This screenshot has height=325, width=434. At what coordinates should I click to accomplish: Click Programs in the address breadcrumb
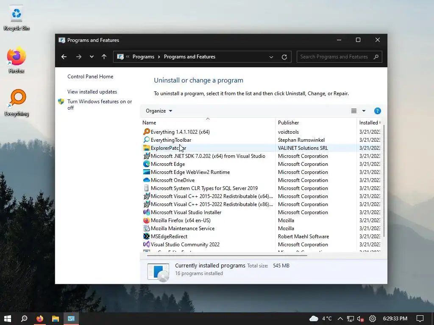pyautogui.click(x=143, y=57)
